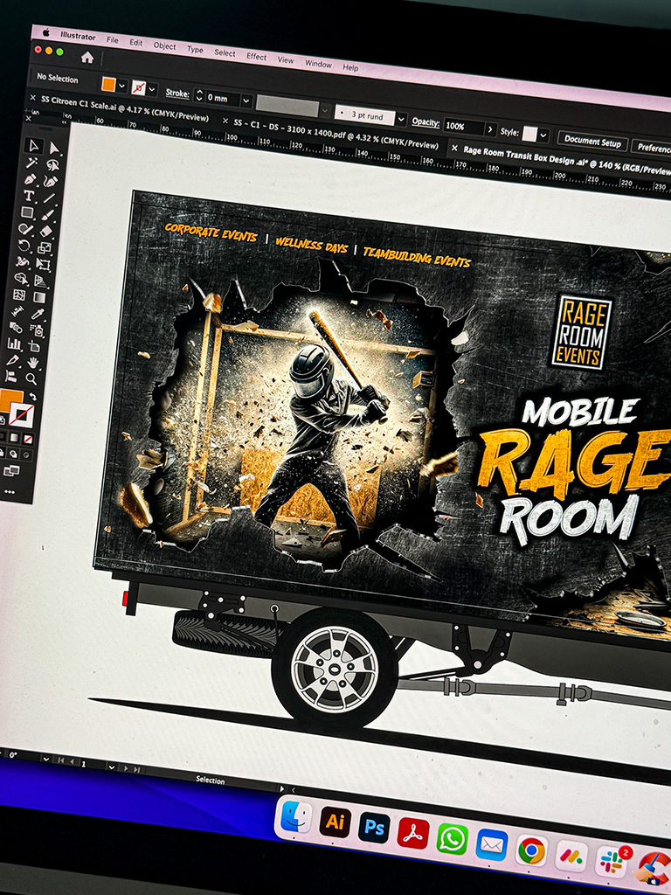Select the Symbol Sprayer tool
Image resolution: width=671 pixels, height=895 pixels.
point(37,330)
